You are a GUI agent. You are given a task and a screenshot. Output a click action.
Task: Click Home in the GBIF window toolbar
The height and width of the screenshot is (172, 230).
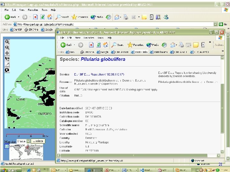point(105,45)
